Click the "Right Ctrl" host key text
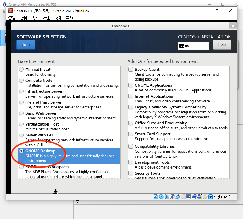This screenshot has height=219, width=243. [x=222, y=197]
